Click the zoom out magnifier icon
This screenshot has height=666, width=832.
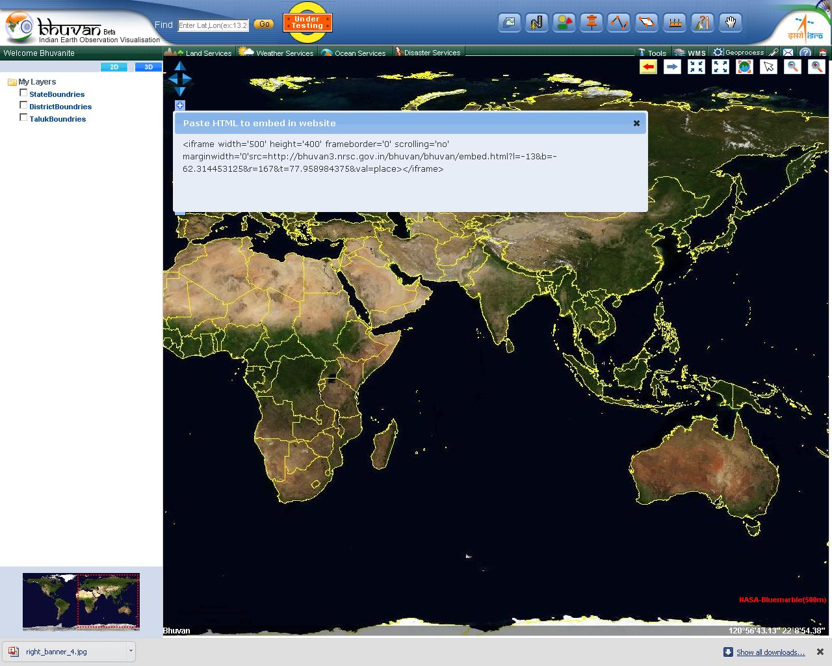point(792,66)
